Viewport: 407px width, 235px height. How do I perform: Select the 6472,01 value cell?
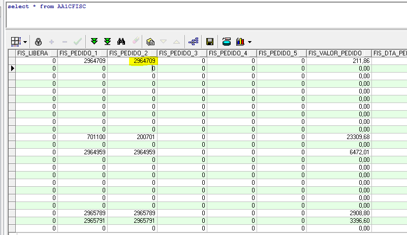click(x=339, y=152)
